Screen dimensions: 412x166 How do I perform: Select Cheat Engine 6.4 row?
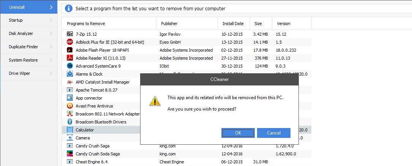point(92,162)
